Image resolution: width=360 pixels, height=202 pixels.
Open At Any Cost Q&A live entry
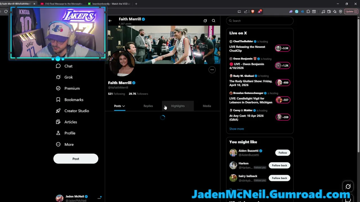[x=260, y=115]
